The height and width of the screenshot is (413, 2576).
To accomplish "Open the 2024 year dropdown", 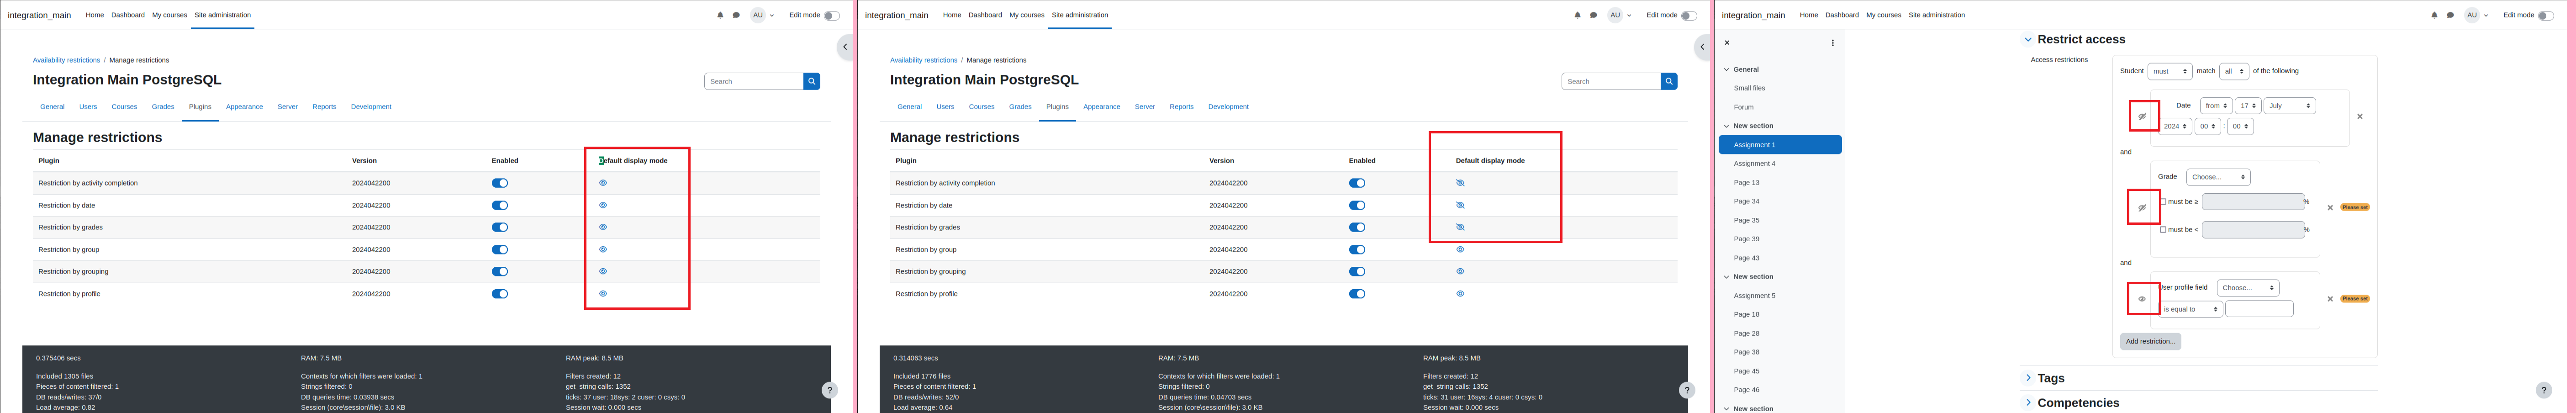I will point(2175,126).
